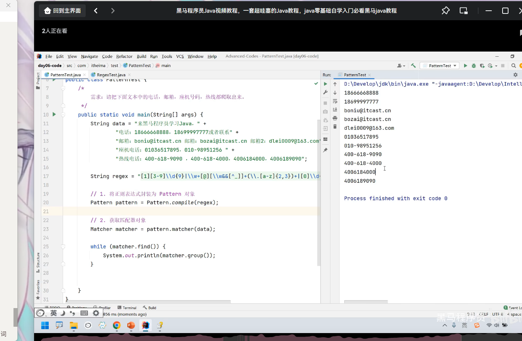
Task: Go forward with the right chevron in player header
Action: pyautogui.click(x=113, y=11)
